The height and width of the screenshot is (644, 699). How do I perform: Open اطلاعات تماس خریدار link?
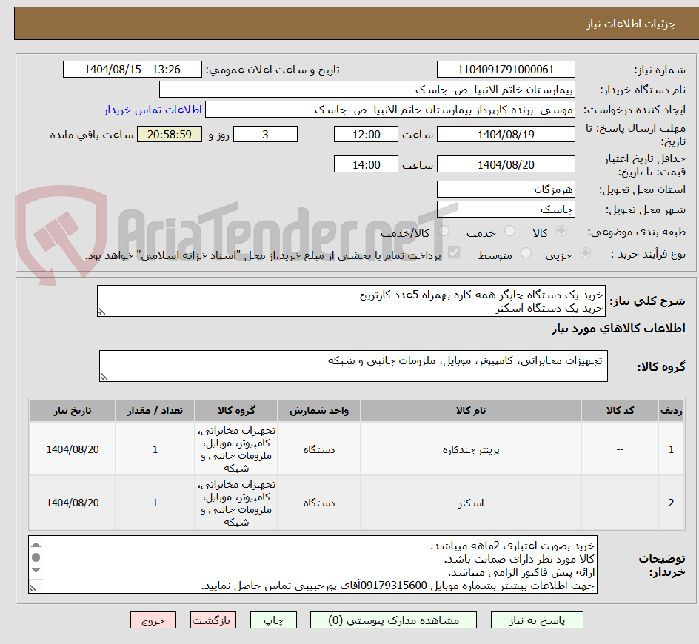coord(153,110)
